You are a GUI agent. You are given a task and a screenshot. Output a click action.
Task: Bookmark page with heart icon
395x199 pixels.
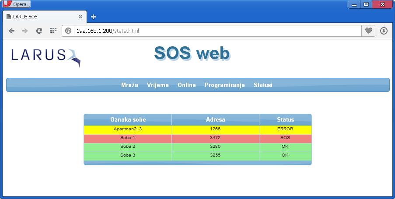[x=369, y=31]
